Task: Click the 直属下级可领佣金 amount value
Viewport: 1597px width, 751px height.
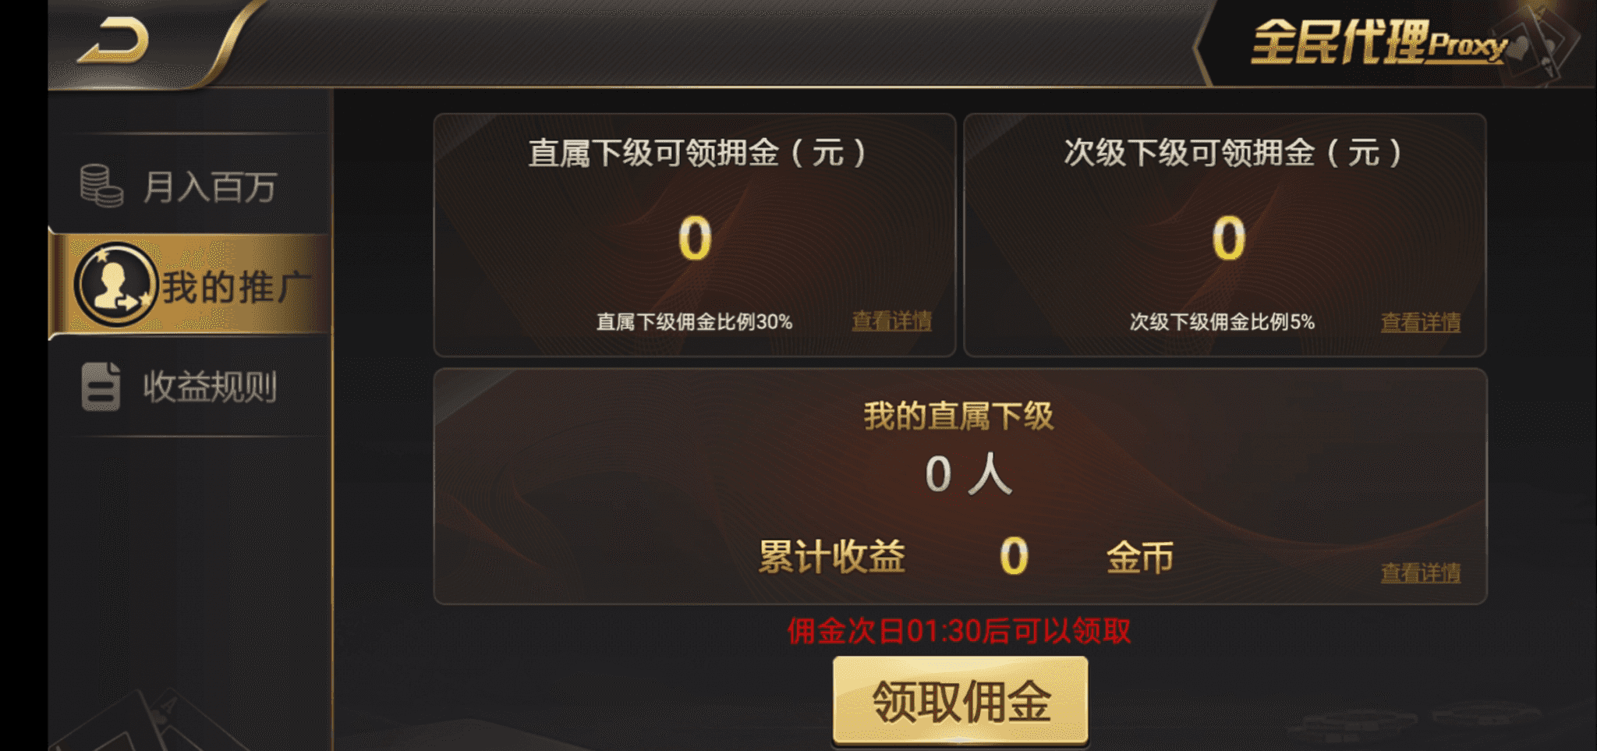Action: 694,239
